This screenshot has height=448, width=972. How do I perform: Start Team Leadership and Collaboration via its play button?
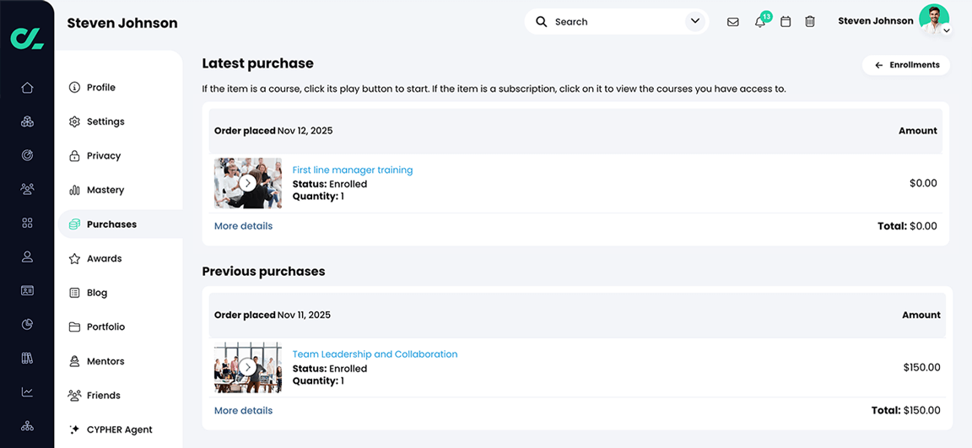coord(247,368)
